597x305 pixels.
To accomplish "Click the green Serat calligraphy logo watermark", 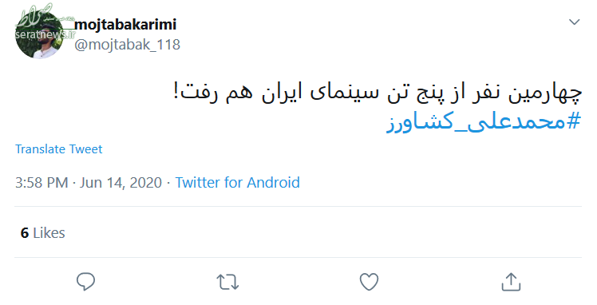I will coord(39,17).
